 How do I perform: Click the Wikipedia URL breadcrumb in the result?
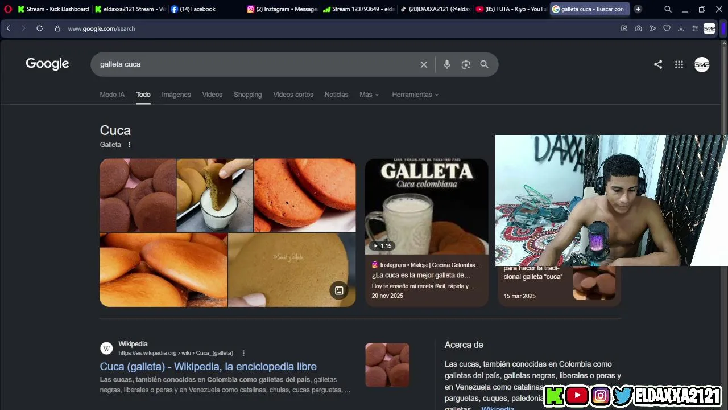click(176, 353)
